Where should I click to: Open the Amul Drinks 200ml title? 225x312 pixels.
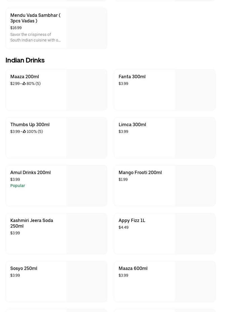pyautogui.click(x=31, y=172)
